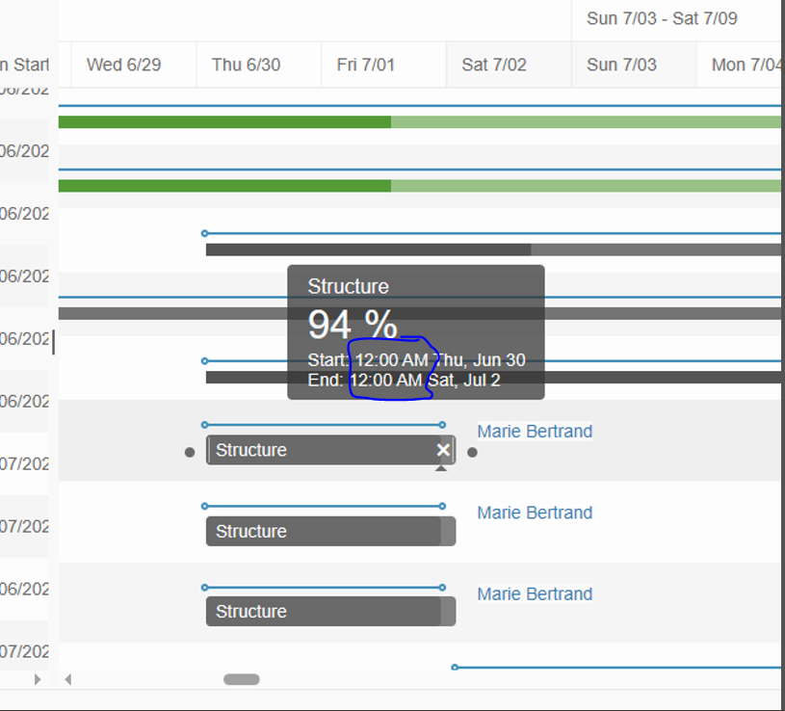Image resolution: width=785 pixels, height=711 pixels.
Task: Click the start circle marker of bottom Structure bar
Action: tap(202, 586)
